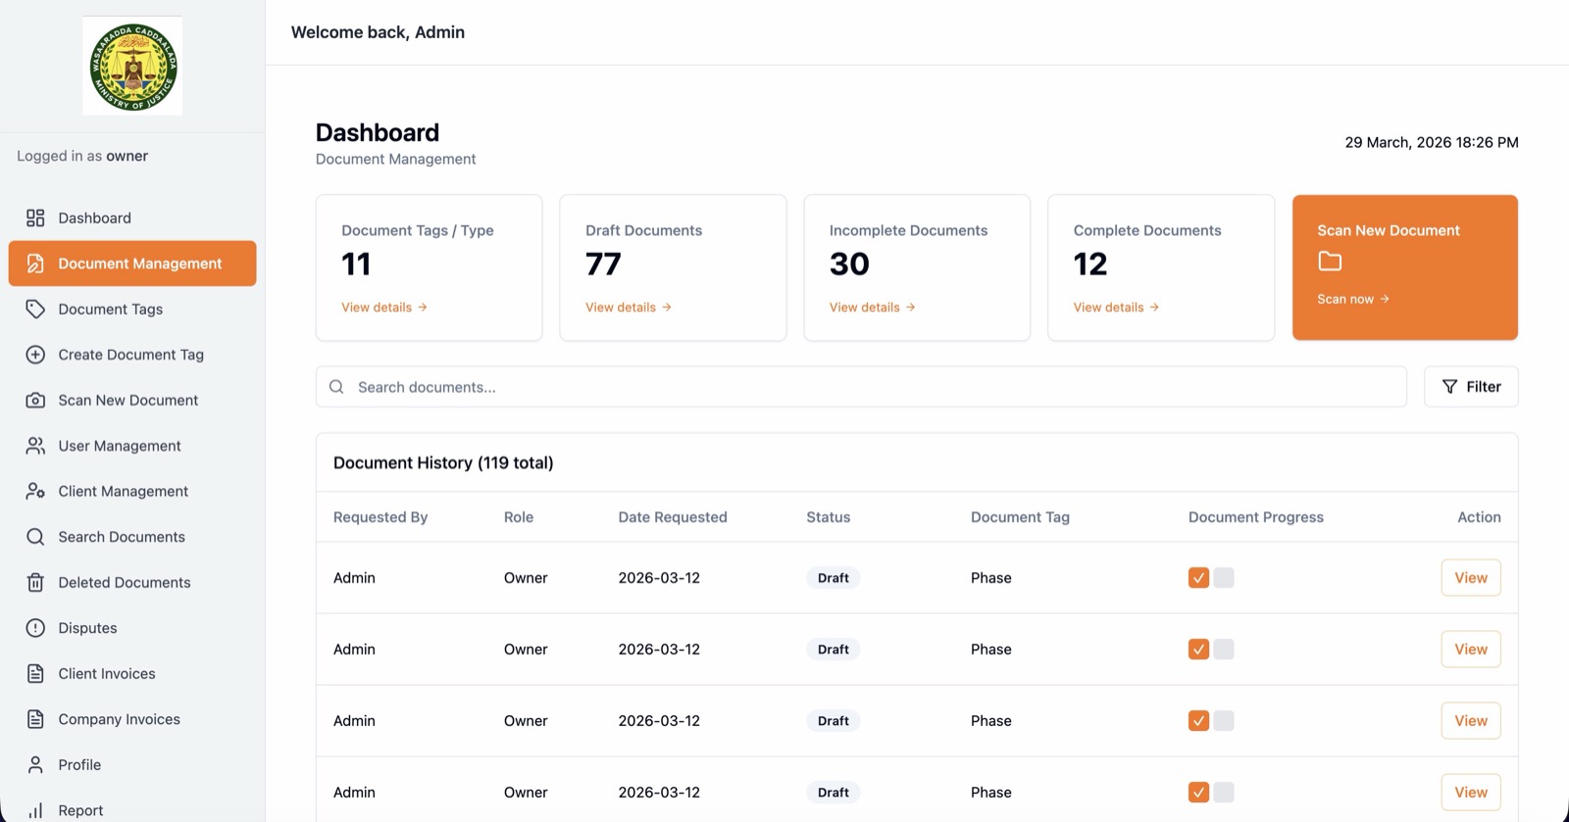Click Draft status badge in second row

[x=834, y=650]
